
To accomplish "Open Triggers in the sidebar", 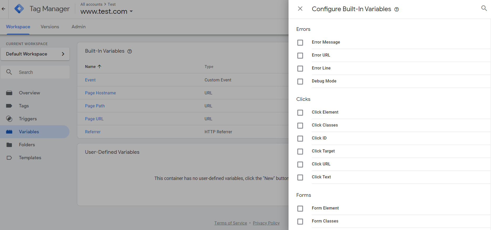I will 28,119.
